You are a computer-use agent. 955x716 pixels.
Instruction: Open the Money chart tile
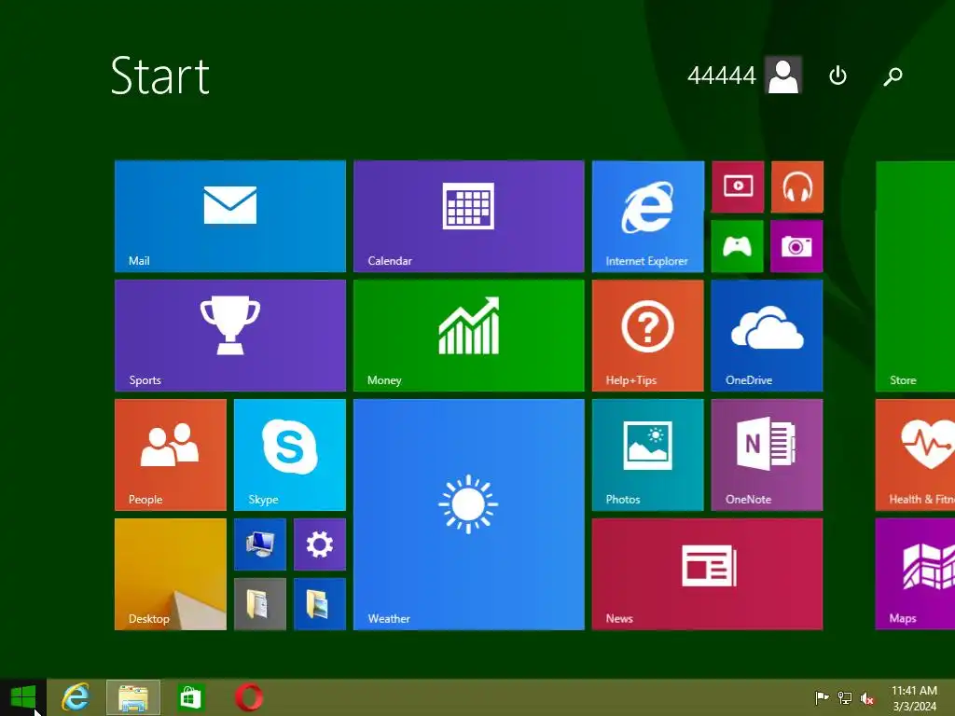tap(469, 336)
